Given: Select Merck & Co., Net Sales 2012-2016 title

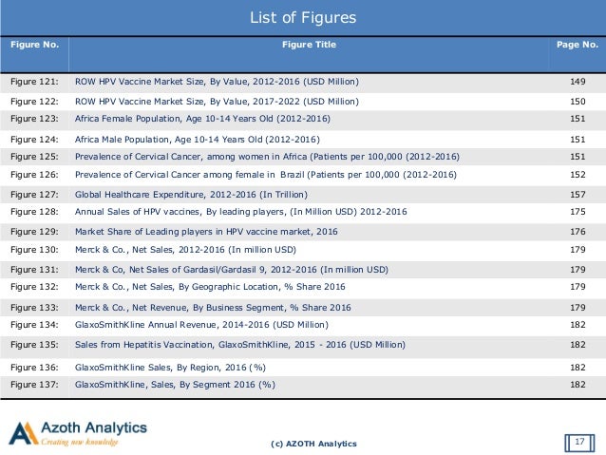Looking at the screenshot, I should (185, 250).
